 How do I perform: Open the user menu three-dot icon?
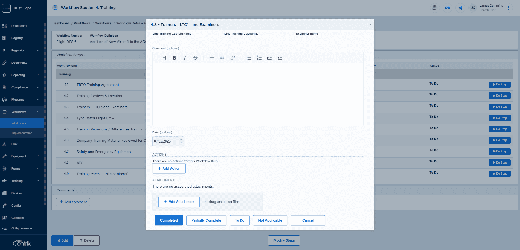[509, 8]
